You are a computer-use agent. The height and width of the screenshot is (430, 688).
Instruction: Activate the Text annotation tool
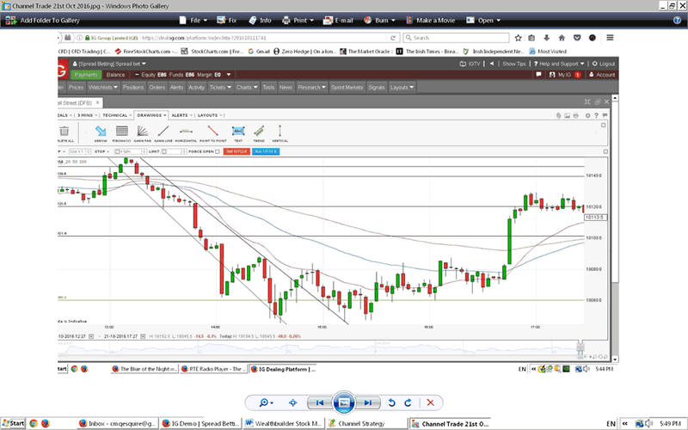[x=238, y=132]
